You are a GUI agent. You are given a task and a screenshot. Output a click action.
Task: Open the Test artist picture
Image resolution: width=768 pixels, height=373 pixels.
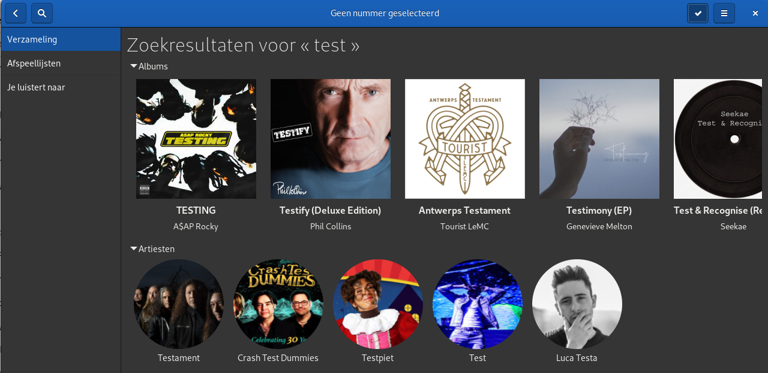coord(478,304)
